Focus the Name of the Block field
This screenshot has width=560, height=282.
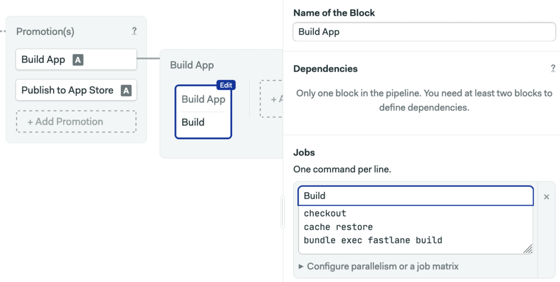[424, 32]
